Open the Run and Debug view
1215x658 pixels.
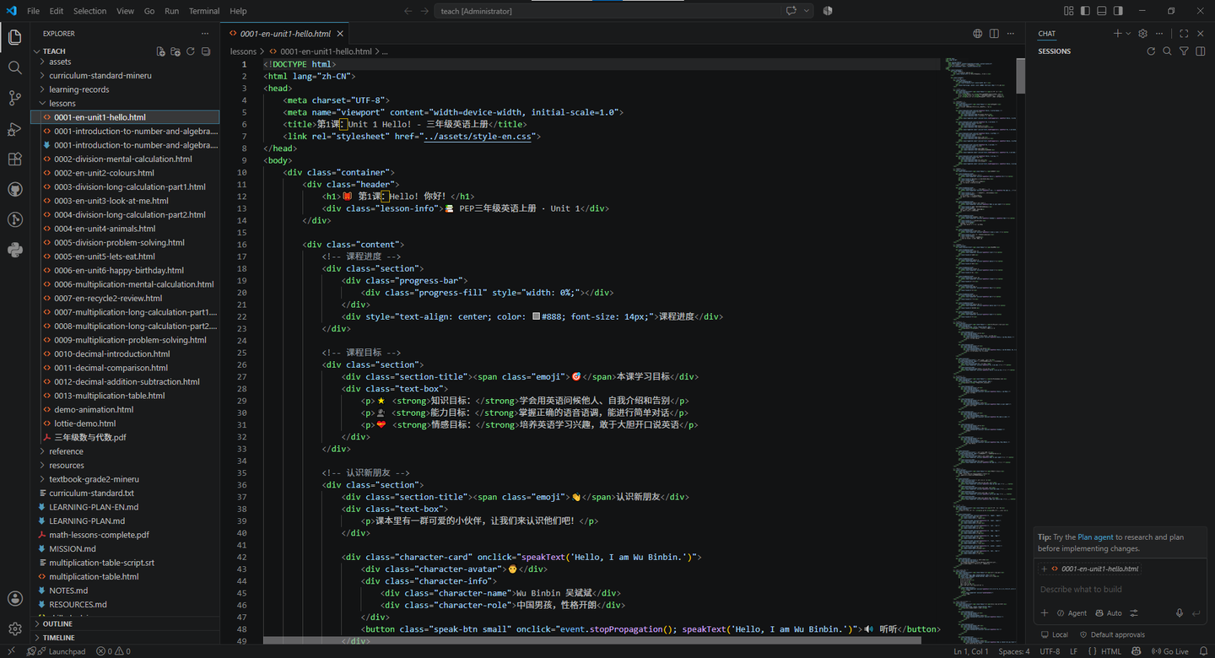point(14,128)
